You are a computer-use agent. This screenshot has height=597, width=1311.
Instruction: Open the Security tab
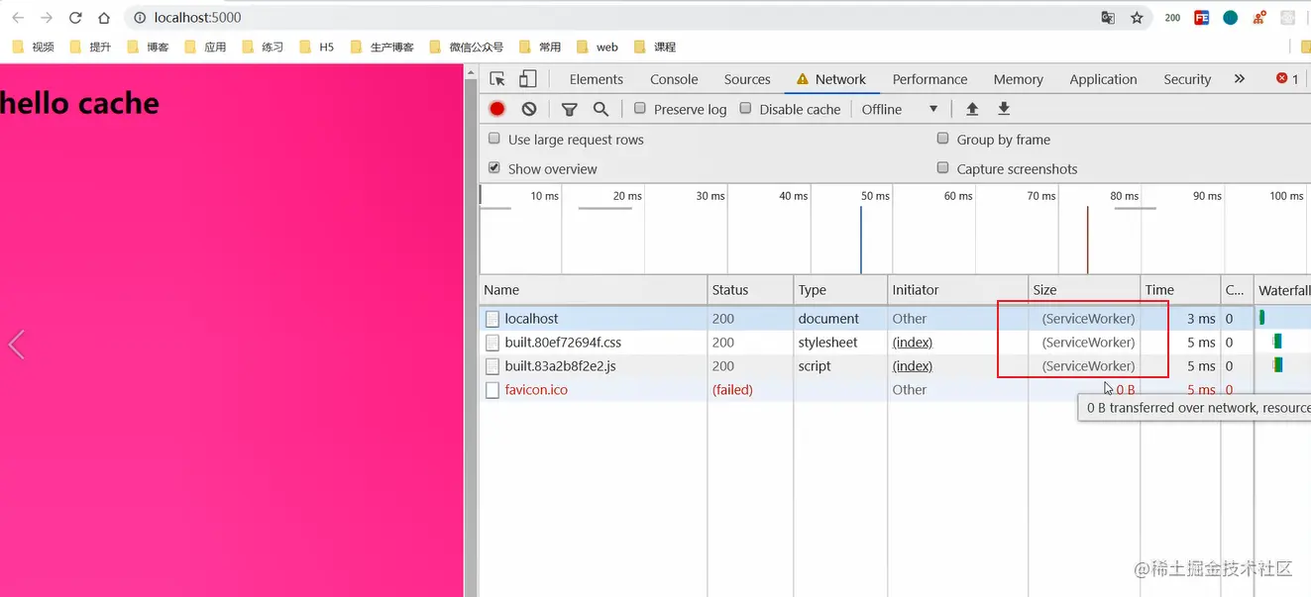[1187, 79]
